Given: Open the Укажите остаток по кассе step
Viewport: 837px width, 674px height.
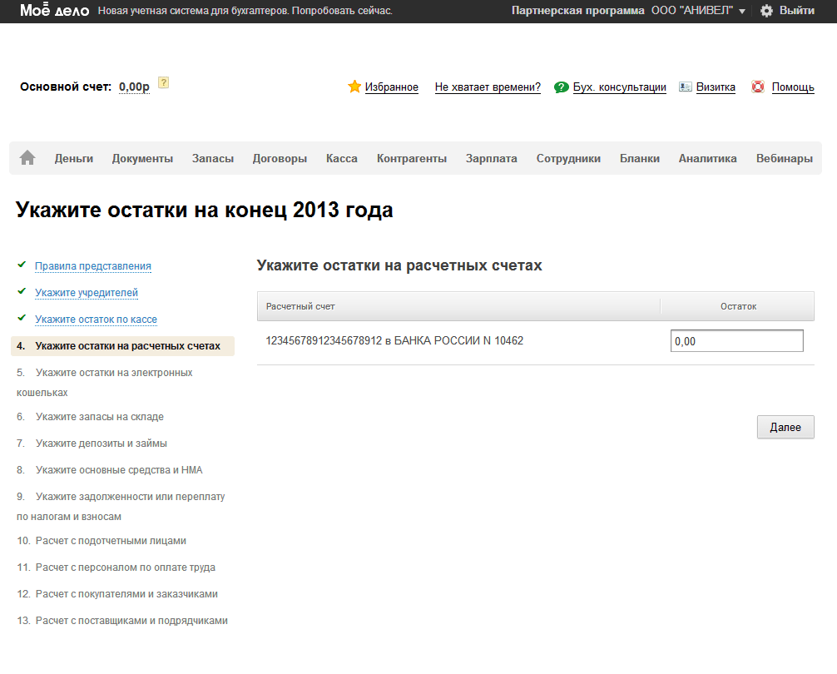Looking at the screenshot, I should 96,320.
